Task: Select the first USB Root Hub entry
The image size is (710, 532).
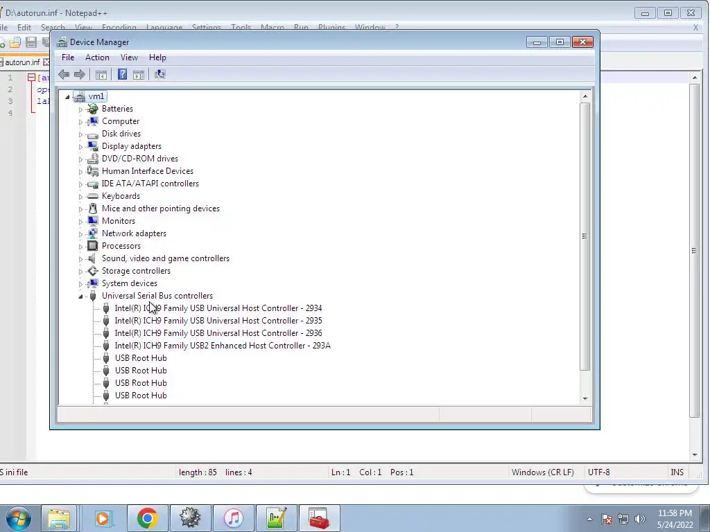Action: (141, 358)
